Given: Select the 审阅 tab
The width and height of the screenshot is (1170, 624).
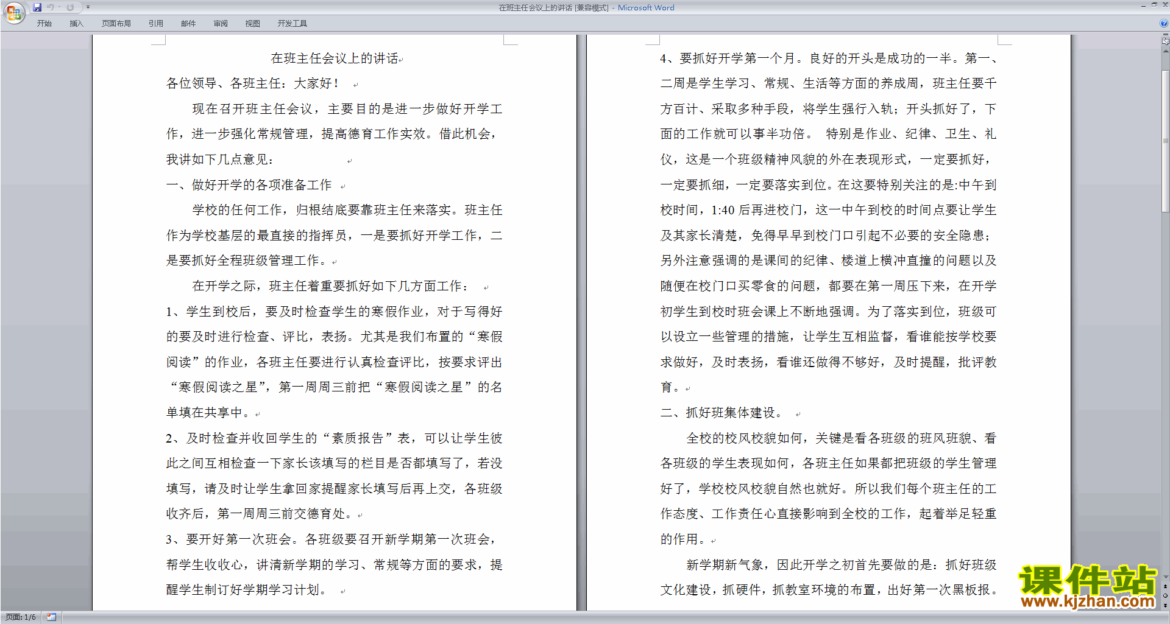Looking at the screenshot, I should [x=221, y=24].
